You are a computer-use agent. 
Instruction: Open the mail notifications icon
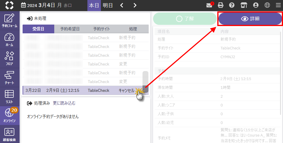209,5
